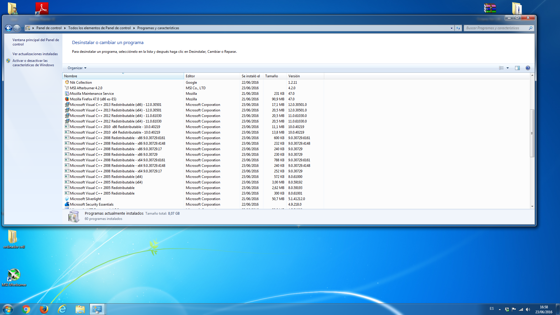Click the search programs input field
Viewport: 560px width, 315px height.
pos(496,28)
